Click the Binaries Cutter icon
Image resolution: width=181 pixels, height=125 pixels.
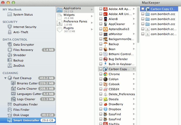coord(13,83)
